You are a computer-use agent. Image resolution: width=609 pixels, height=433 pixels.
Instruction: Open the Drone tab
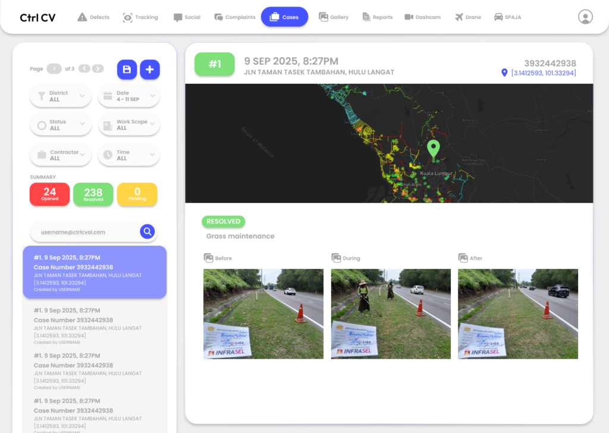click(x=467, y=17)
